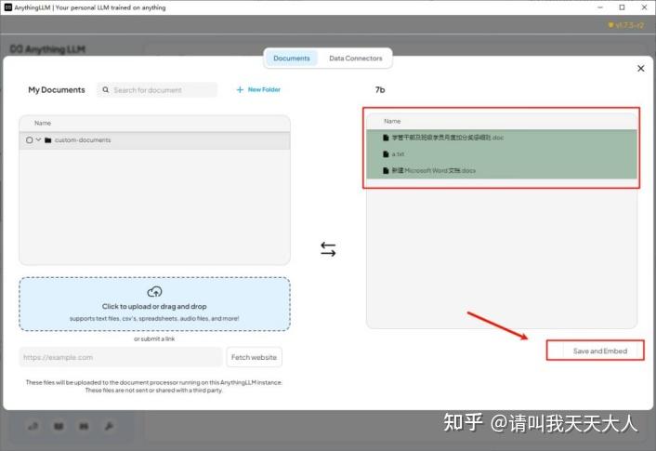Image resolution: width=656 pixels, height=451 pixels.
Task: Focus the https://example.com link field
Action: pos(121,357)
